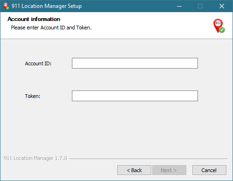233x181 pixels.
Task: Click the 911 pin icon in title bar
Action: coord(6,6)
